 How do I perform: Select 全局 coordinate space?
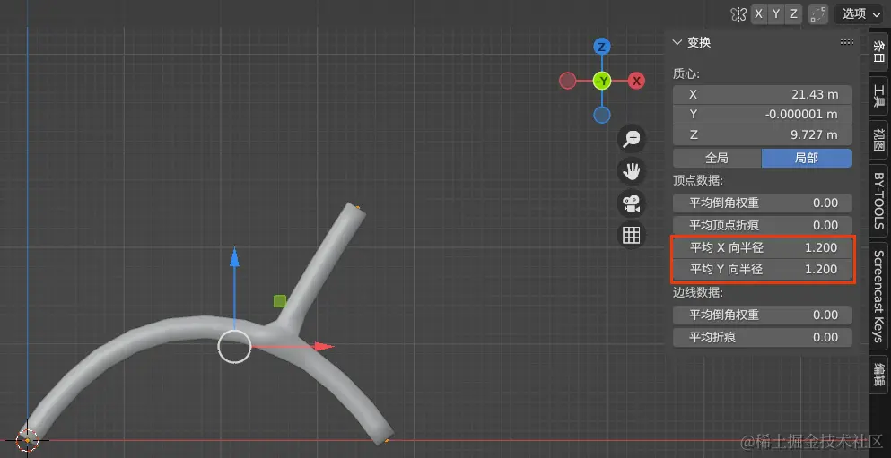pyautogui.click(x=717, y=159)
